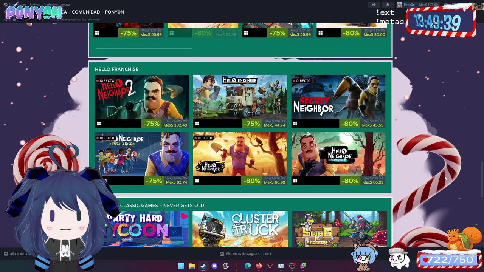484x272 pixels.
Task: Open the Clustertruck game capsule
Action: tap(240, 229)
